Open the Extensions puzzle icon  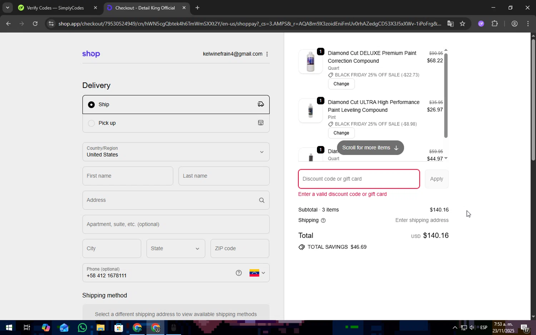[495, 24]
